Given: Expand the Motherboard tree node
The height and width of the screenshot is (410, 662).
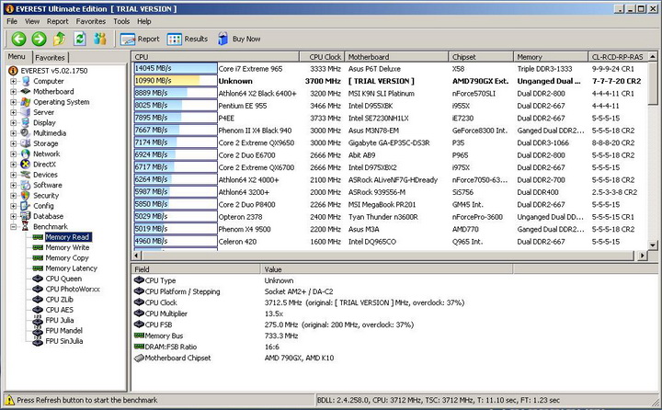Looking at the screenshot, I should pos(14,91).
